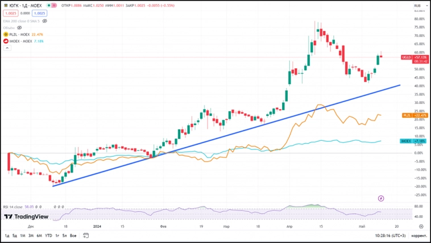Click the PLZL gold symbol icon
Viewport: 431px width, 243px height.
coord(5,34)
